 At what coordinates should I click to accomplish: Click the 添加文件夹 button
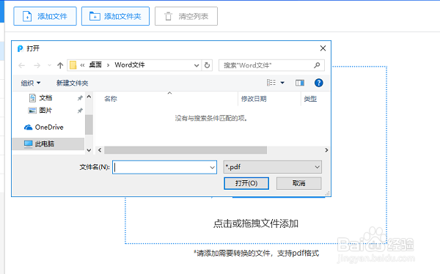click(115, 16)
